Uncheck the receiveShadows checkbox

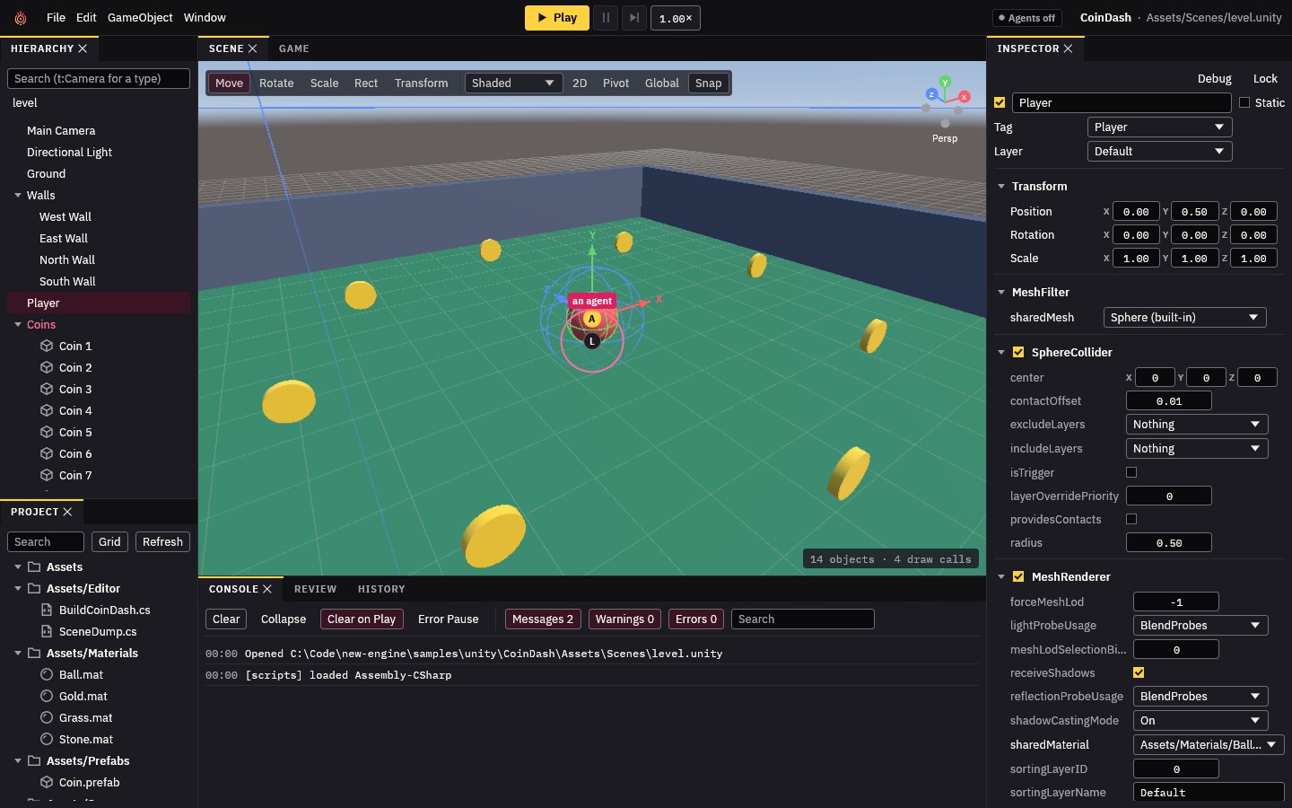[1139, 672]
